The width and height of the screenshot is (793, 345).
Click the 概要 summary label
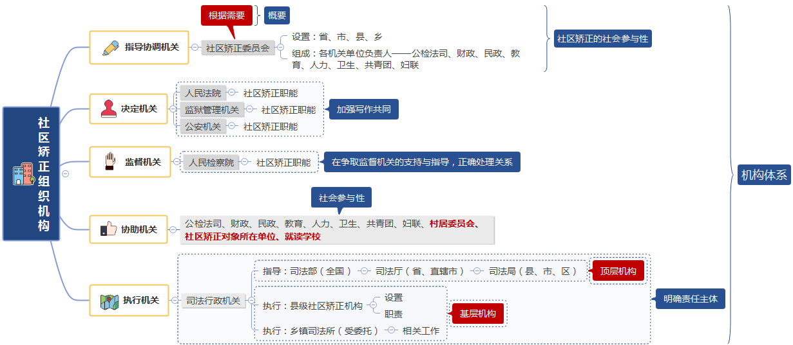coord(277,15)
